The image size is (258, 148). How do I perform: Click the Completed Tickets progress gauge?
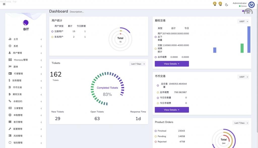[x=107, y=89]
